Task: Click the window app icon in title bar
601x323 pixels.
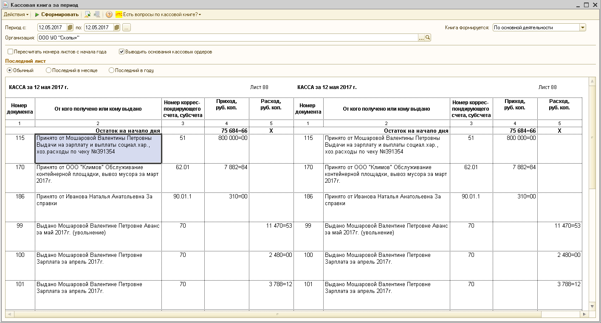Action: tap(6, 5)
